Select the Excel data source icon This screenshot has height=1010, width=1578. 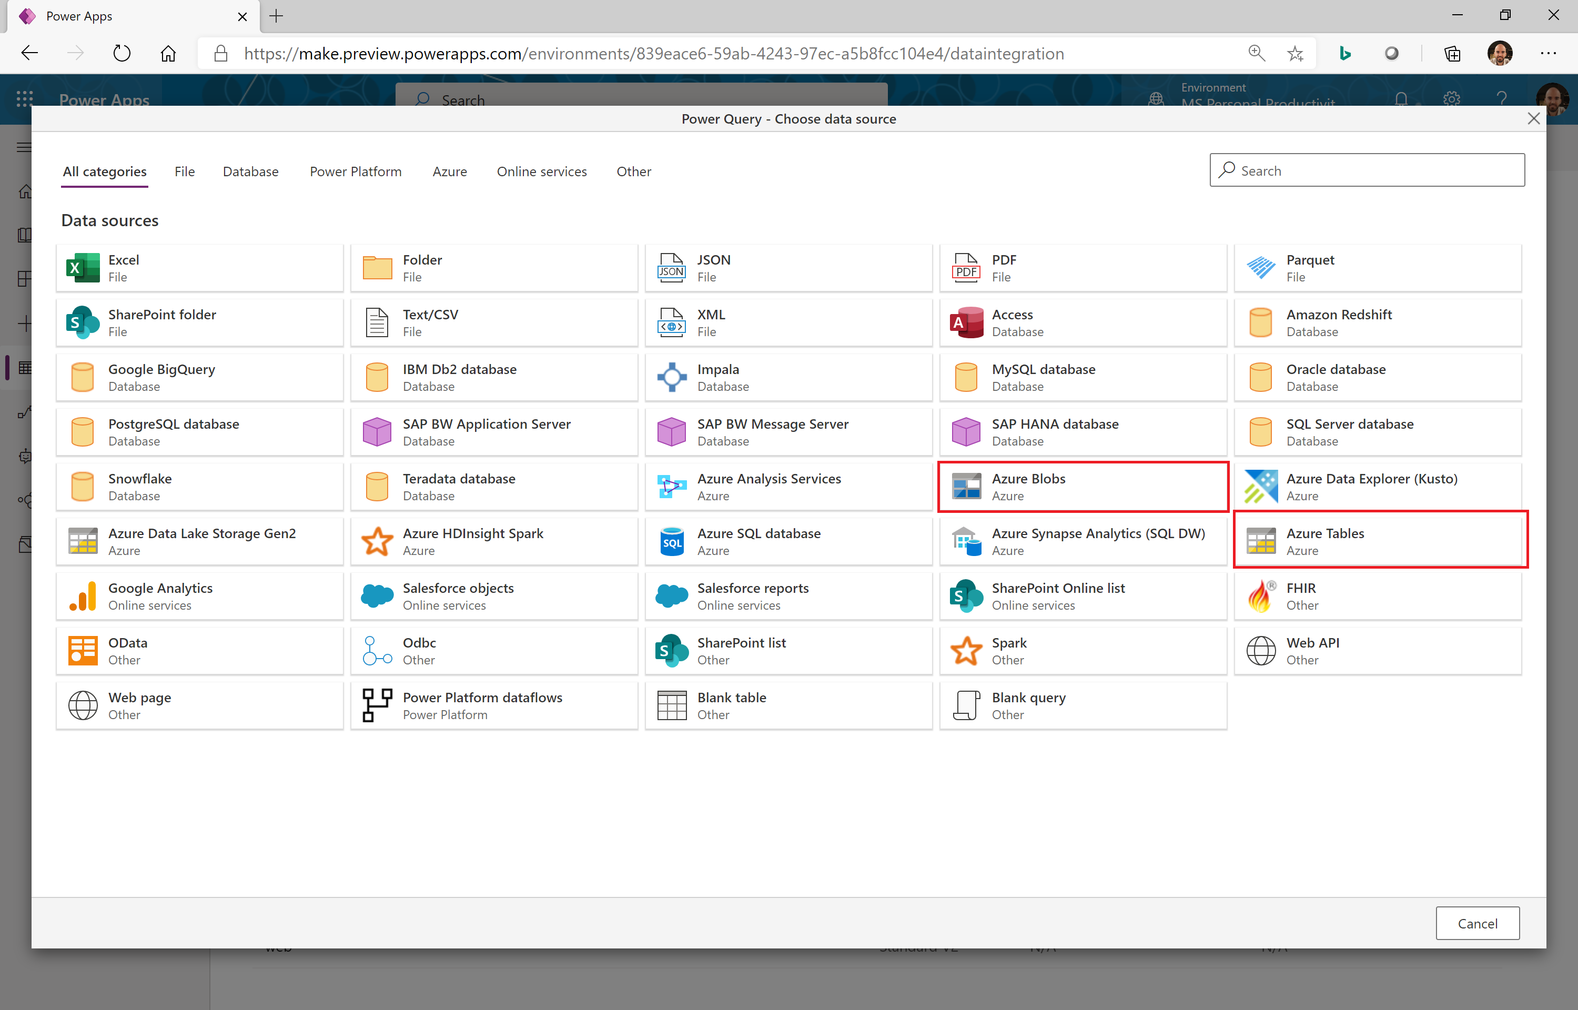pos(83,268)
